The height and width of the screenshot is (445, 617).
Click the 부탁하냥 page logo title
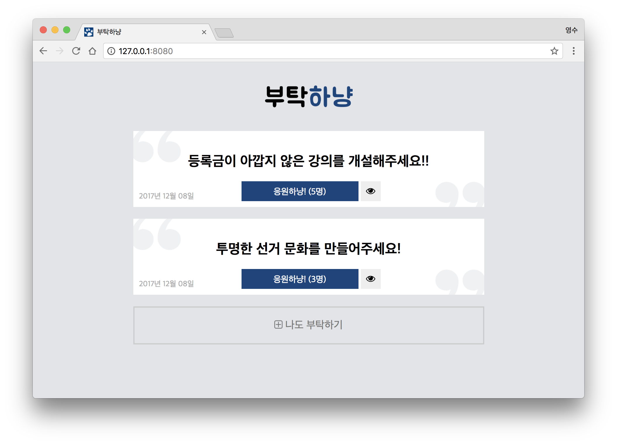point(308,96)
